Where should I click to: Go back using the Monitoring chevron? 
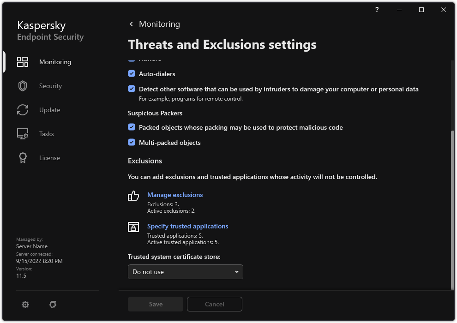tap(132, 24)
